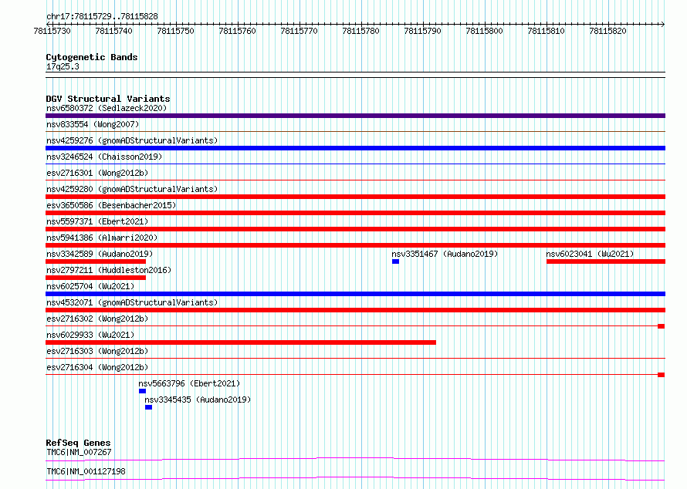Open variant nsv4259276 (gnomADStructuralVariants)

132,140
